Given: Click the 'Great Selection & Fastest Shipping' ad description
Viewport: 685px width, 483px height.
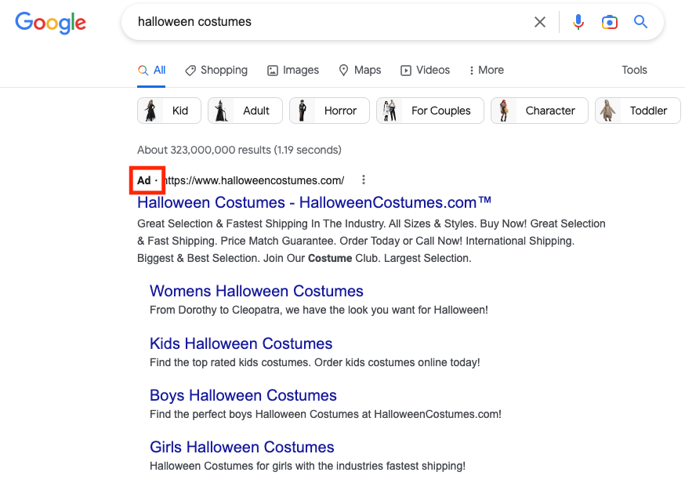Looking at the screenshot, I should coord(371,241).
